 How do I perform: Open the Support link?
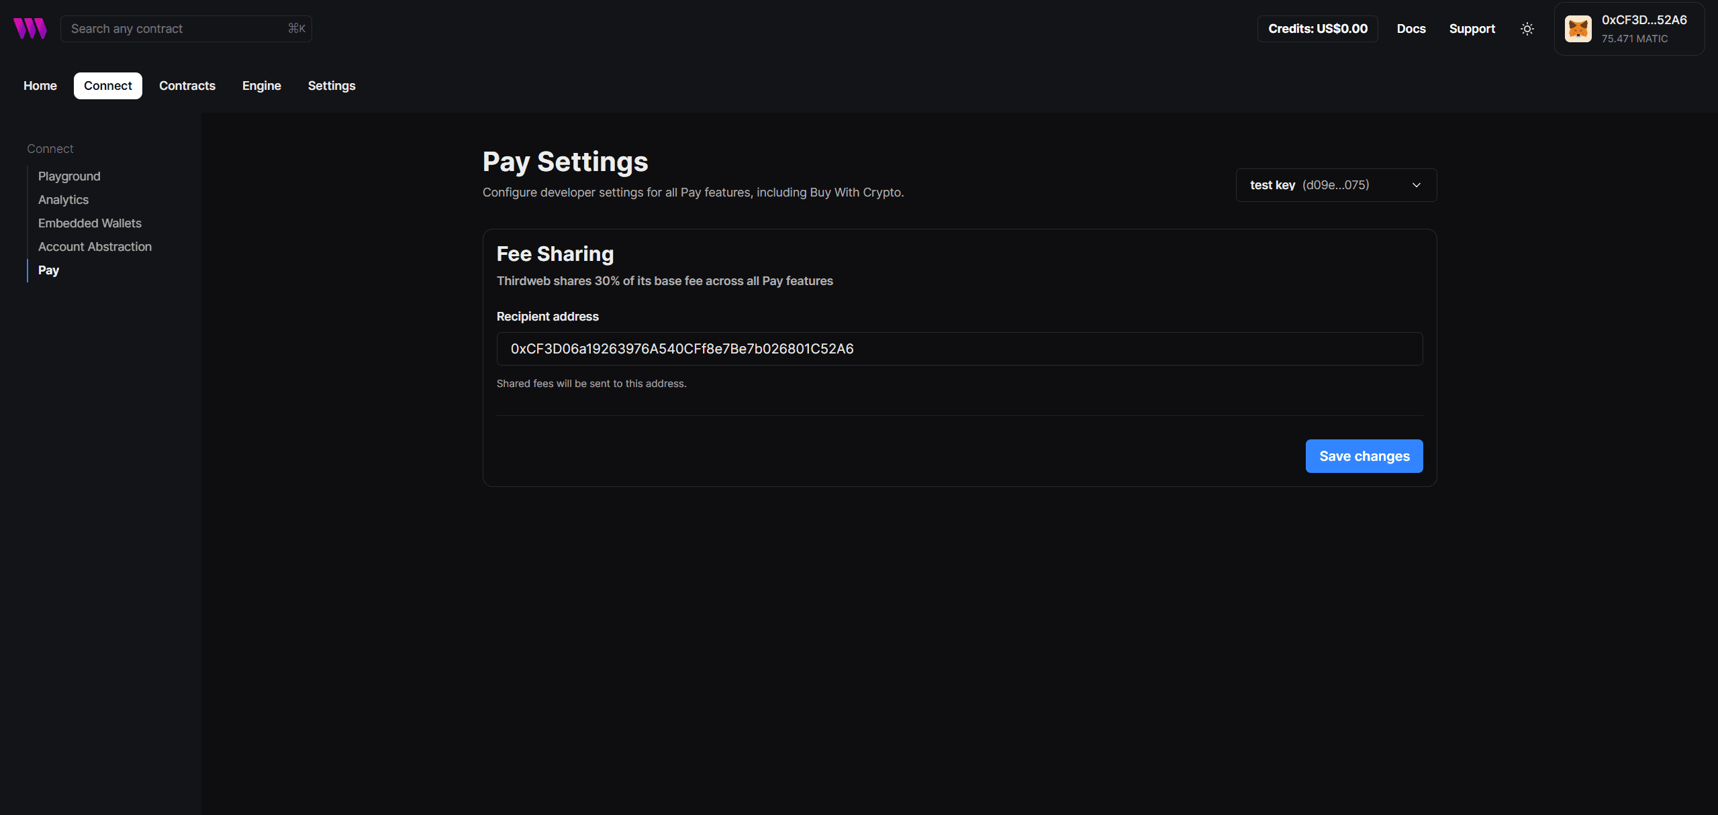tap(1472, 29)
